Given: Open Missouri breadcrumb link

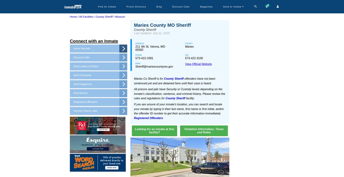Looking at the screenshot, I should (120, 17).
